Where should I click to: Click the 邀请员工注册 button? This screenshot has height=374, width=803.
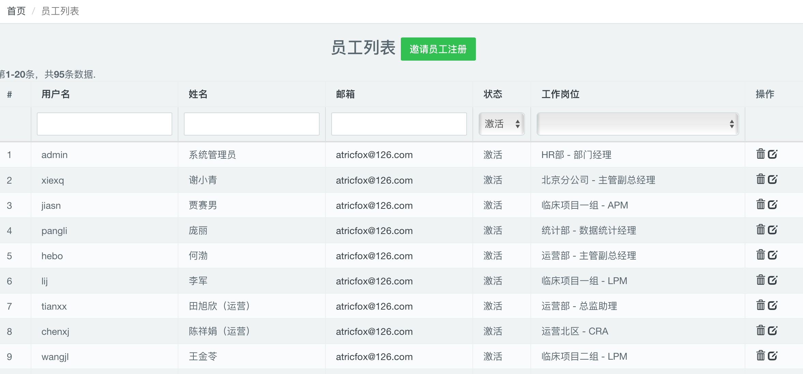click(x=438, y=49)
